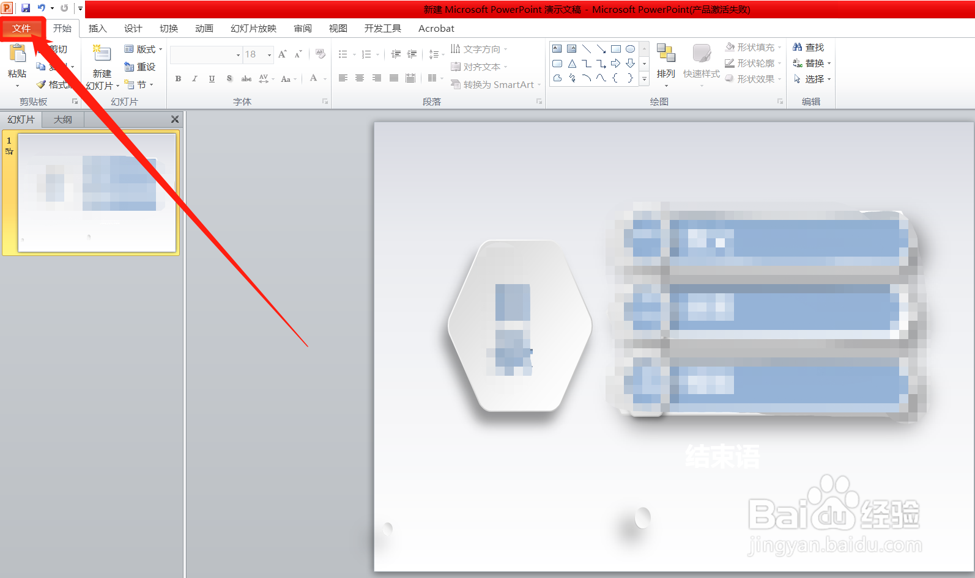Open the Font Color A button

pyautogui.click(x=314, y=78)
